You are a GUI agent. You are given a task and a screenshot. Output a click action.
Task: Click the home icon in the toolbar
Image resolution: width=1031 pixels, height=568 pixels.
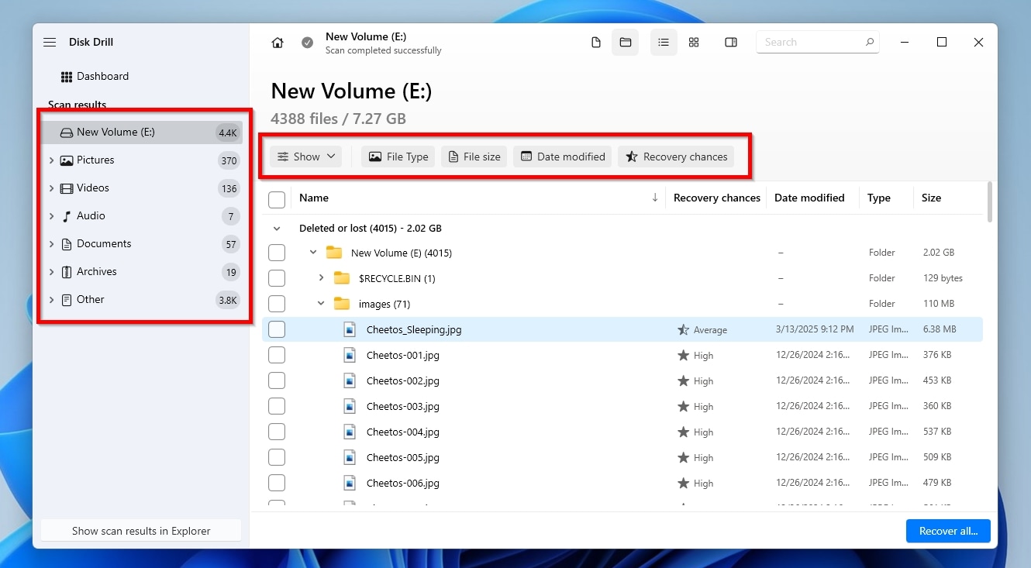tap(278, 43)
